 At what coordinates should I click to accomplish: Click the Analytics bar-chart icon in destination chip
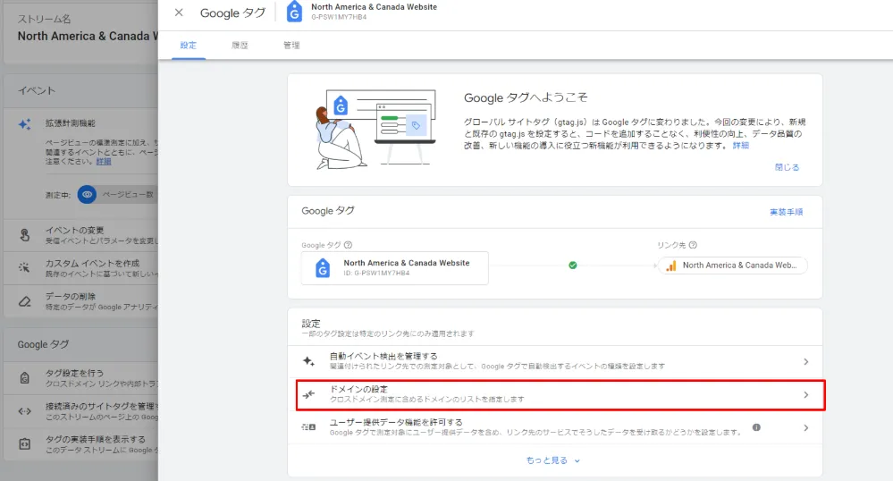(671, 266)
